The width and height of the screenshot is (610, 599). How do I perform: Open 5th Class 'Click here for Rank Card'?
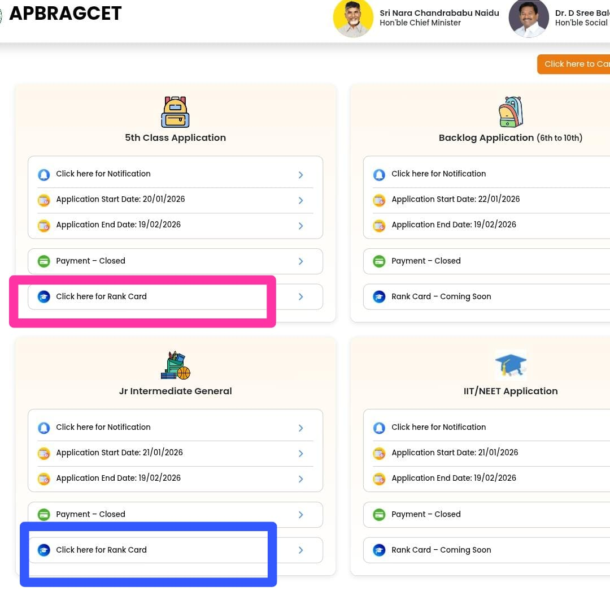(102, 296)
